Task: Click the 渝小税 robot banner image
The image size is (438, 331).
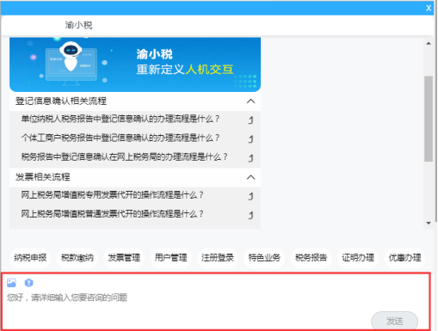Action: click(135, 64)
